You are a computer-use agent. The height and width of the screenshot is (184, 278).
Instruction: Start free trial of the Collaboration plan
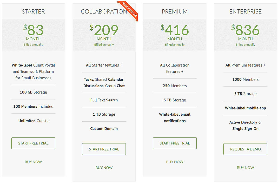pos(104,149)
